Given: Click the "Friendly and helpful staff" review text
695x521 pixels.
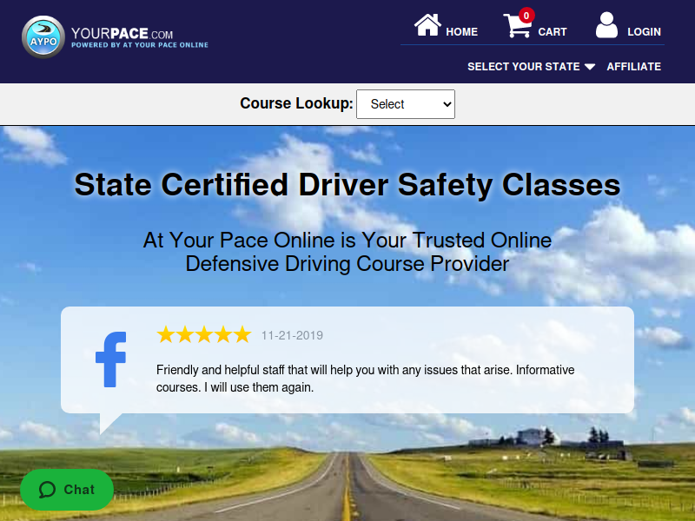Looking at the screenshot, I should tap(365, 379).
